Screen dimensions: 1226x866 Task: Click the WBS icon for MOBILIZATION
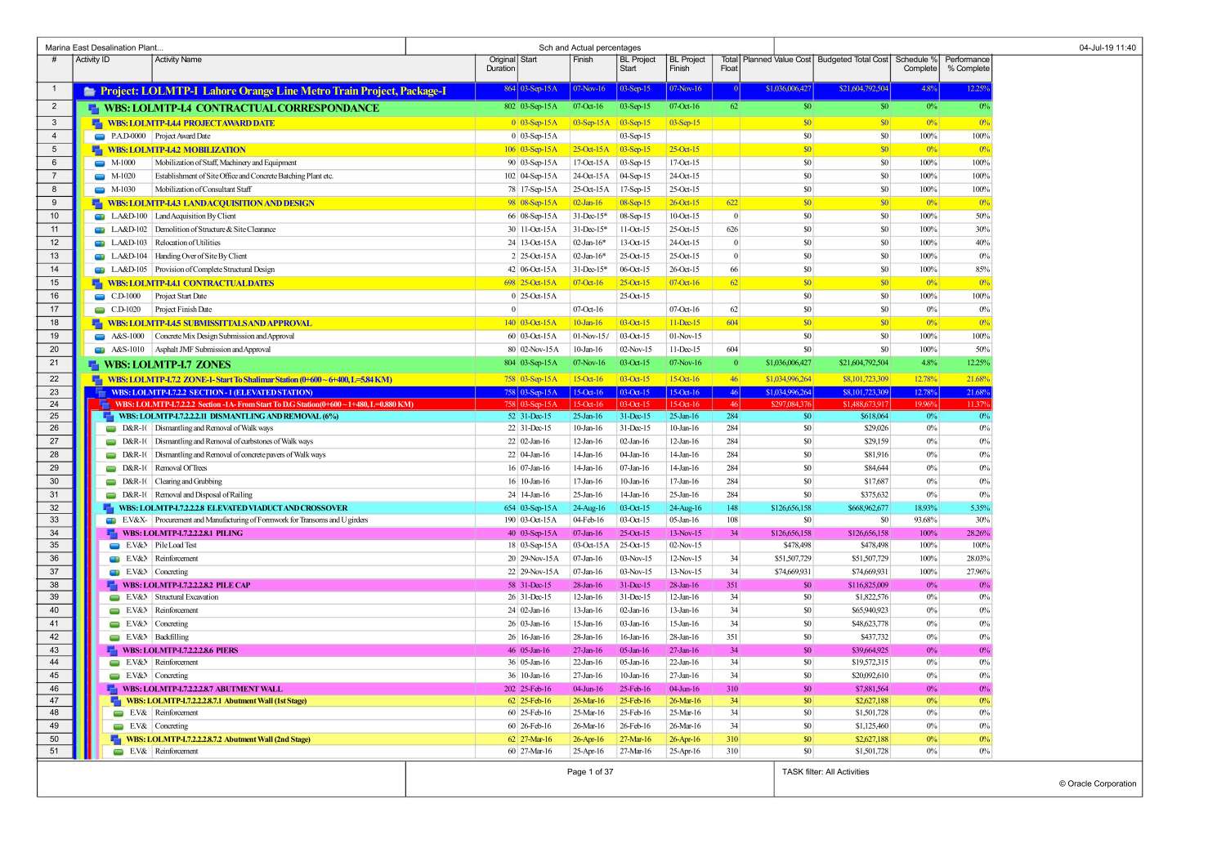[96, 150]
